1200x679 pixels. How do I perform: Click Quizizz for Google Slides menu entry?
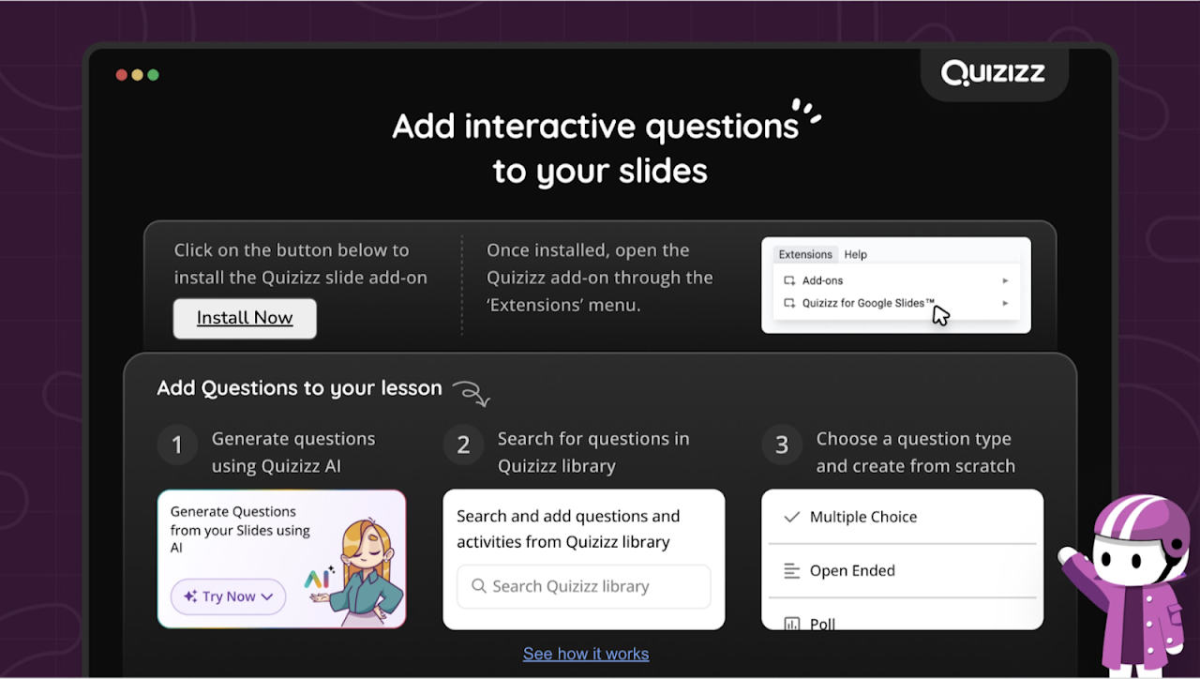pyautogui.click(x=896, y=303)
